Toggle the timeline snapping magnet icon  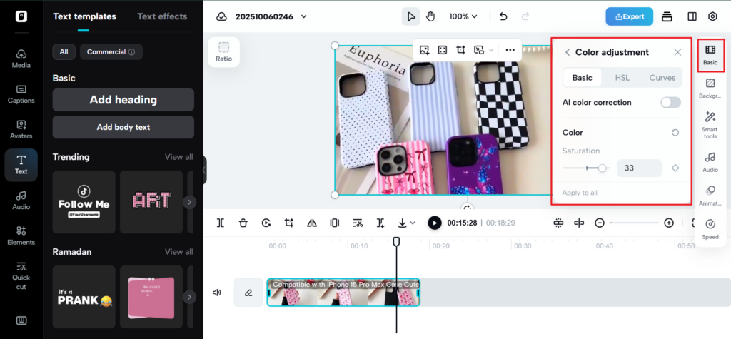pos(558,223)
